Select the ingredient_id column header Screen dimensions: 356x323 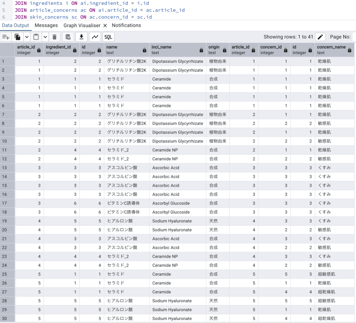tap(61, 50)
